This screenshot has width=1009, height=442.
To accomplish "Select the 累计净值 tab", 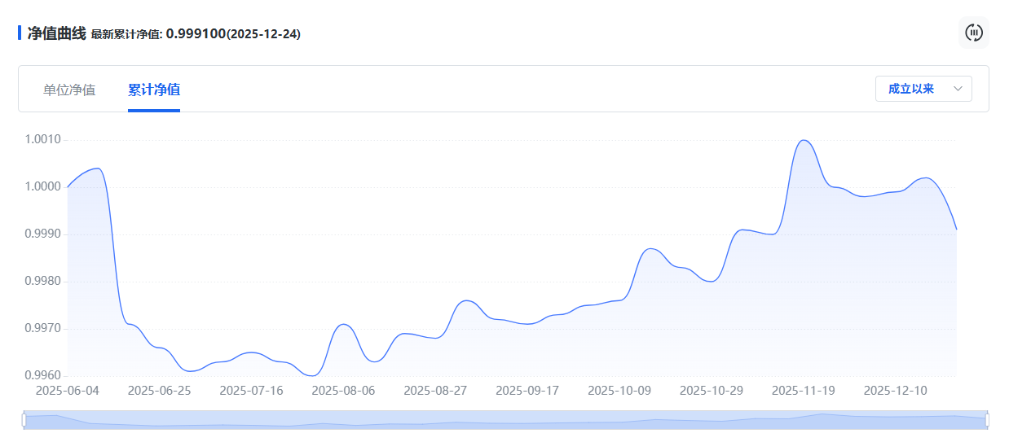I will pyautogui.click(x=154, y=90).
